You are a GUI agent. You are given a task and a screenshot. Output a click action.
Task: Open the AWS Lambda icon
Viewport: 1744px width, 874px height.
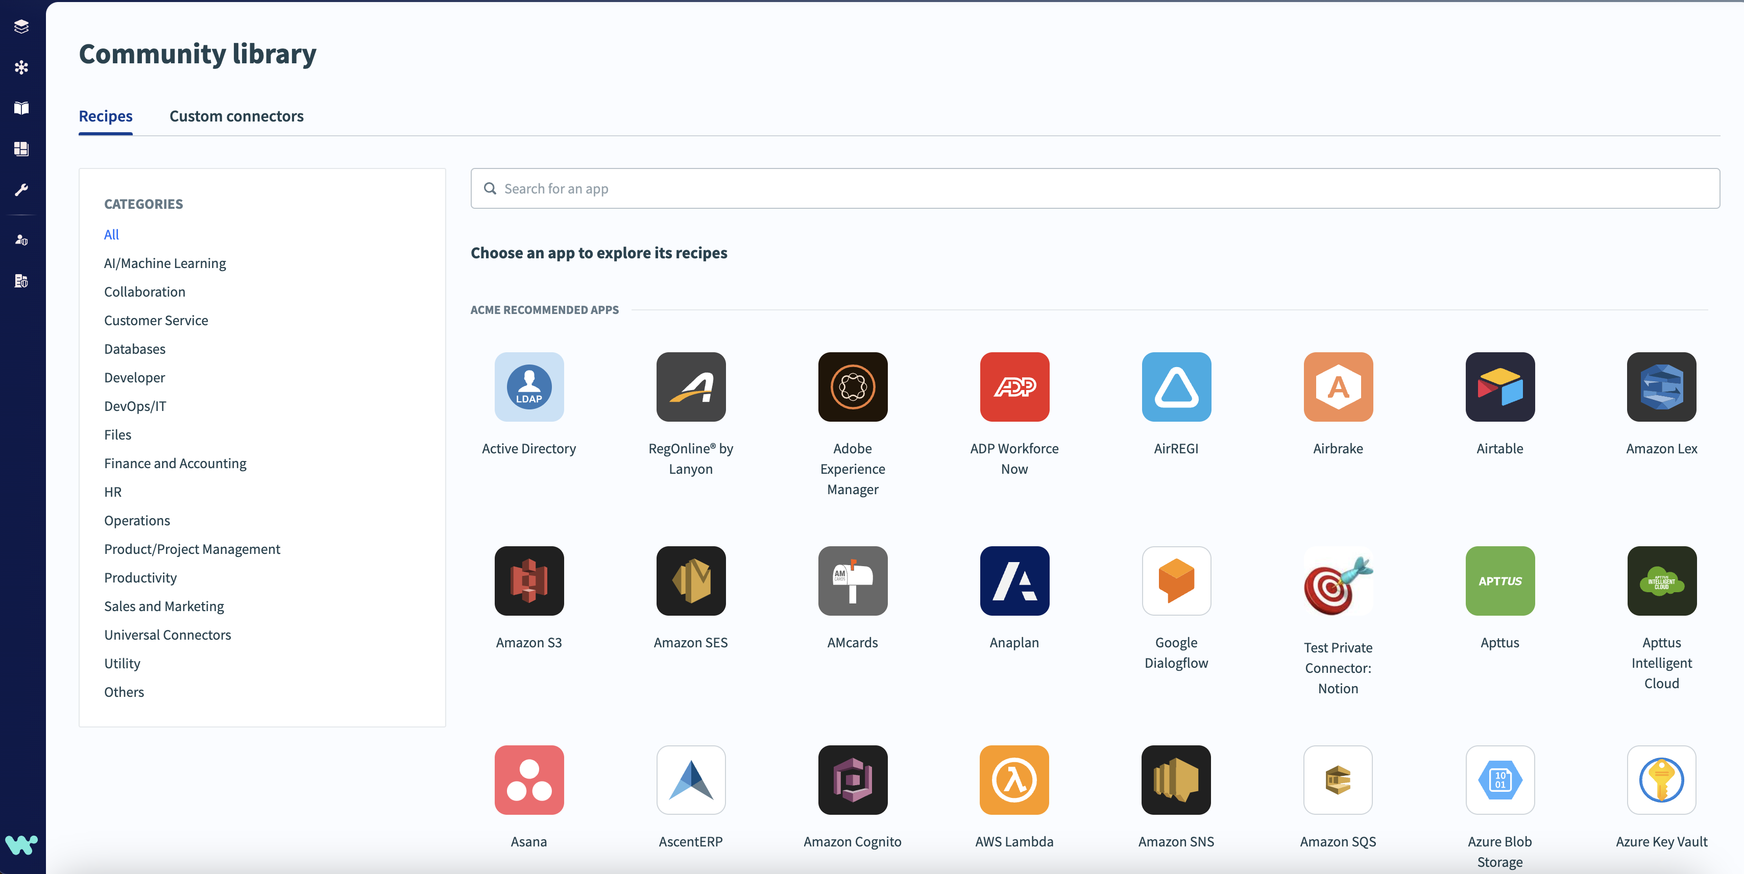pyautogui.click(x=1014, y=780)
